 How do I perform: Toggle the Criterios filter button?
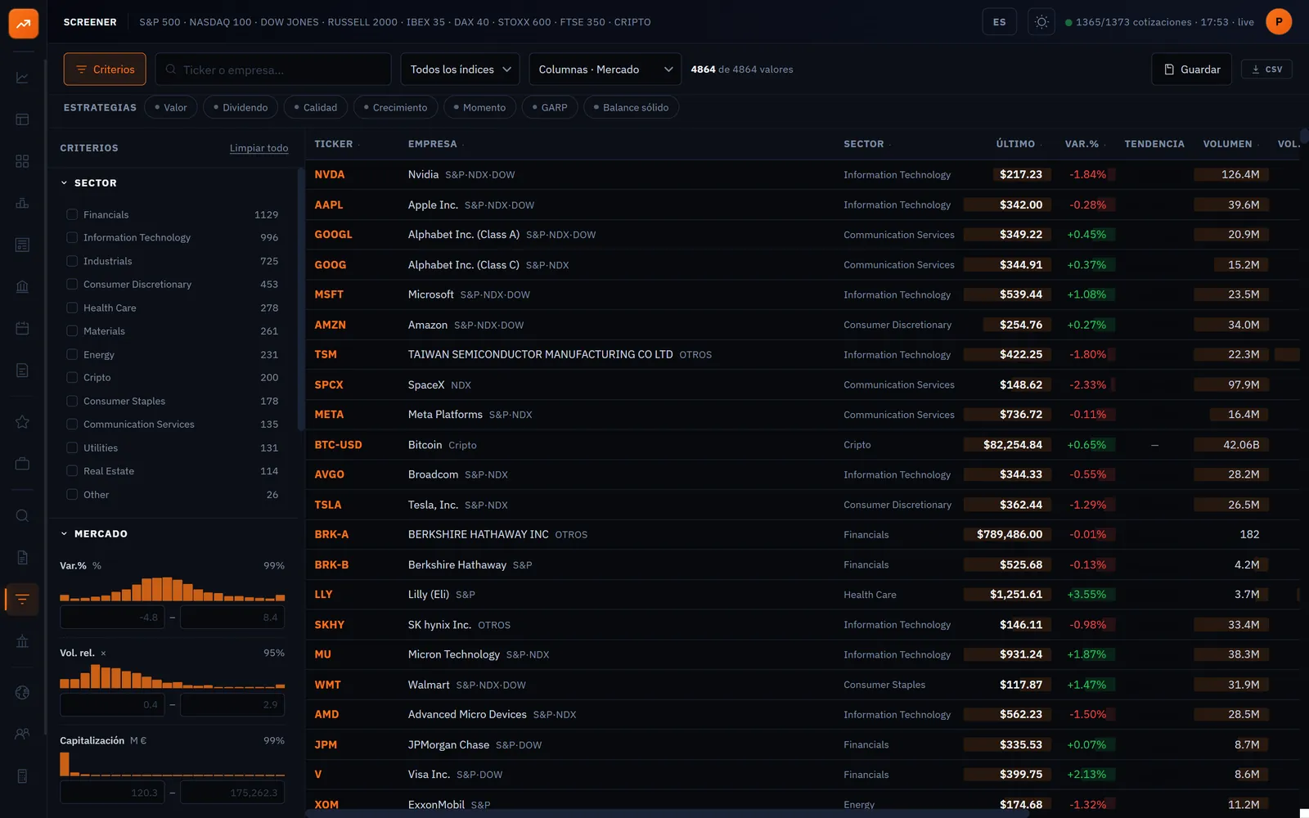[105, 70]
